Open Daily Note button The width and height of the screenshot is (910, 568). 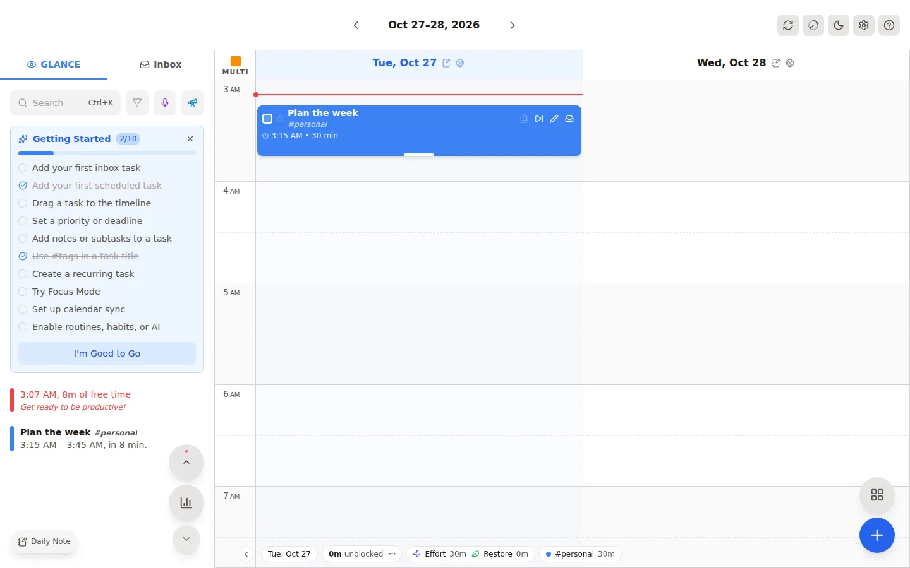coord(44,541)
